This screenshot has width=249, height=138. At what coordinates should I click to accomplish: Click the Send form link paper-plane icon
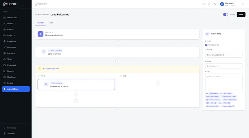(x=44, y=51)
